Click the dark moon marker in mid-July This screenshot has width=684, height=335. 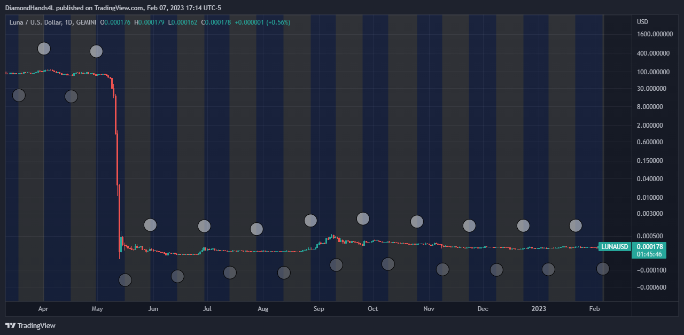[x=230, y=272]
